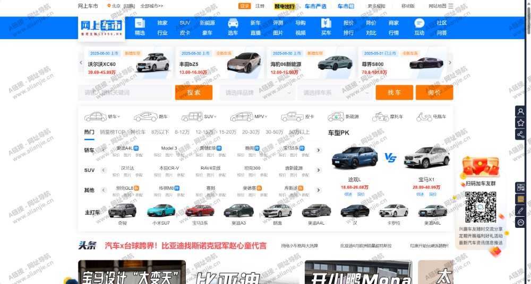Select the 热门 tab
The height and width of the screenshot is (284, 531).
(x=89, y=132)
